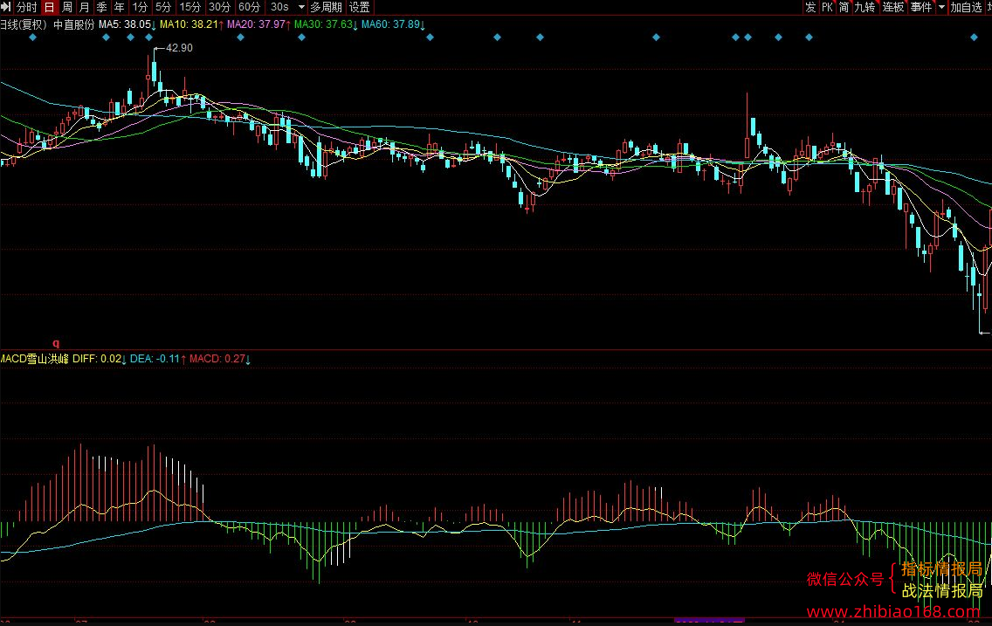This screenshot has height=626, width=992.
Task: Switch to the 分时 intraday chart tab
Action: (x=26, y=7)
